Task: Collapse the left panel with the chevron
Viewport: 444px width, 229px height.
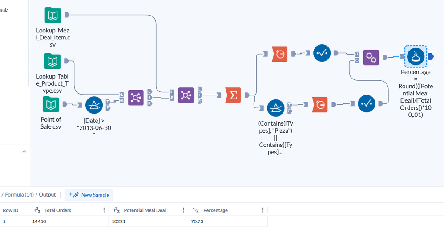Action: tap(24, 152)
